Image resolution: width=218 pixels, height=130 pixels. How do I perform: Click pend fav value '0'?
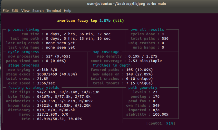[154, 101]
